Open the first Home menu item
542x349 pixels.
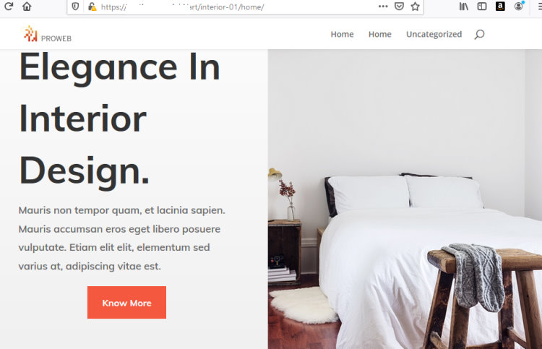(x=342, y=34)
